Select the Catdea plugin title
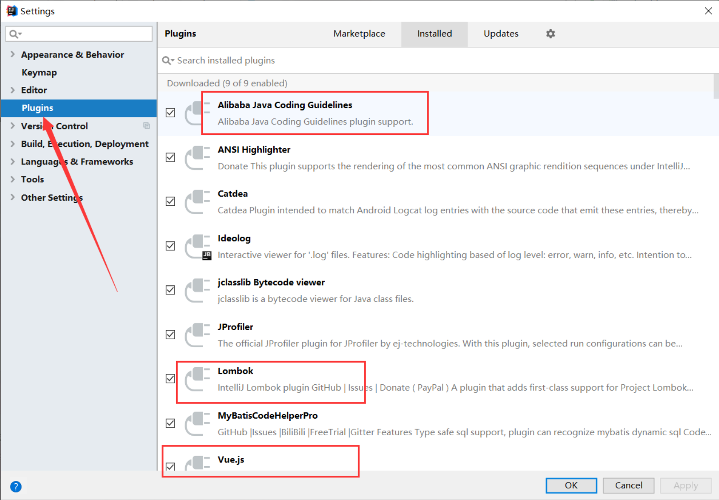This screenshot has width=719, height=500. pos(232,194)
